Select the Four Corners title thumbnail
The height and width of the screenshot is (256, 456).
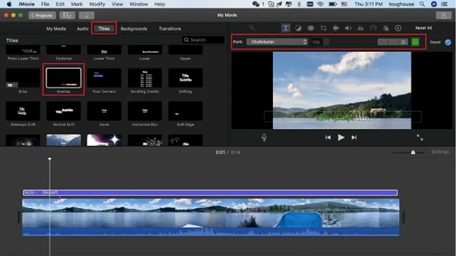(104, 78)
